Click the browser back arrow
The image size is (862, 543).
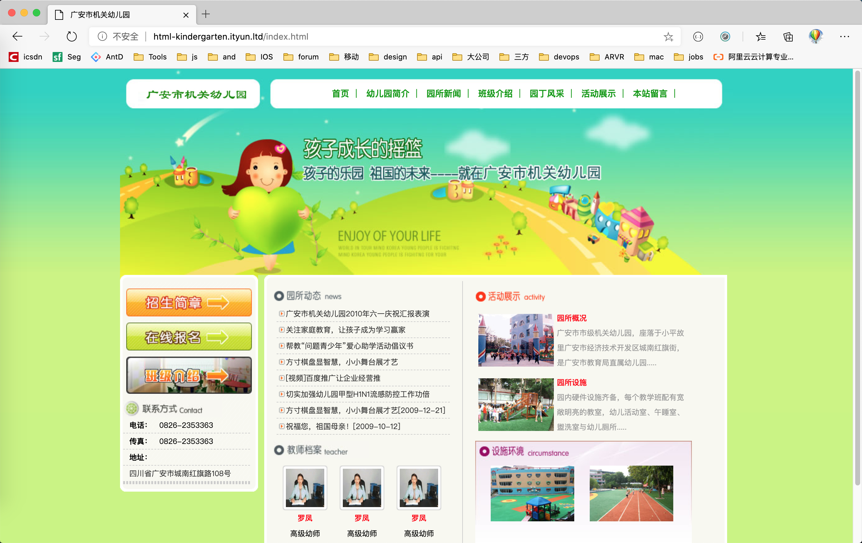[x=17, y=36]
